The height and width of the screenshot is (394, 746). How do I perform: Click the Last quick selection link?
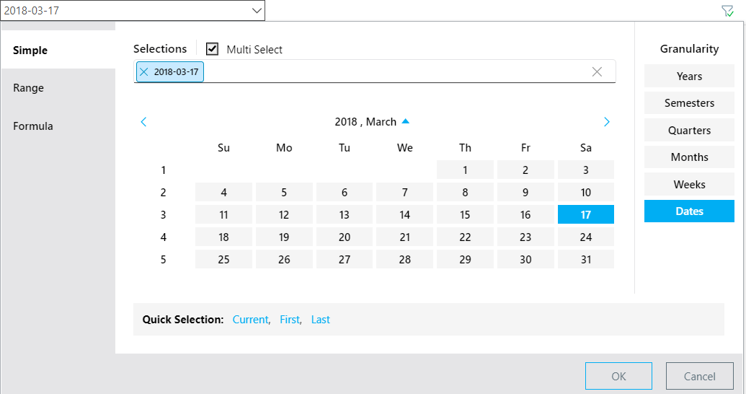coord(320,320)
